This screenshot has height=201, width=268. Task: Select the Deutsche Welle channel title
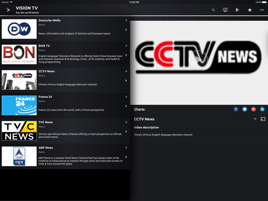click(50, 20)
